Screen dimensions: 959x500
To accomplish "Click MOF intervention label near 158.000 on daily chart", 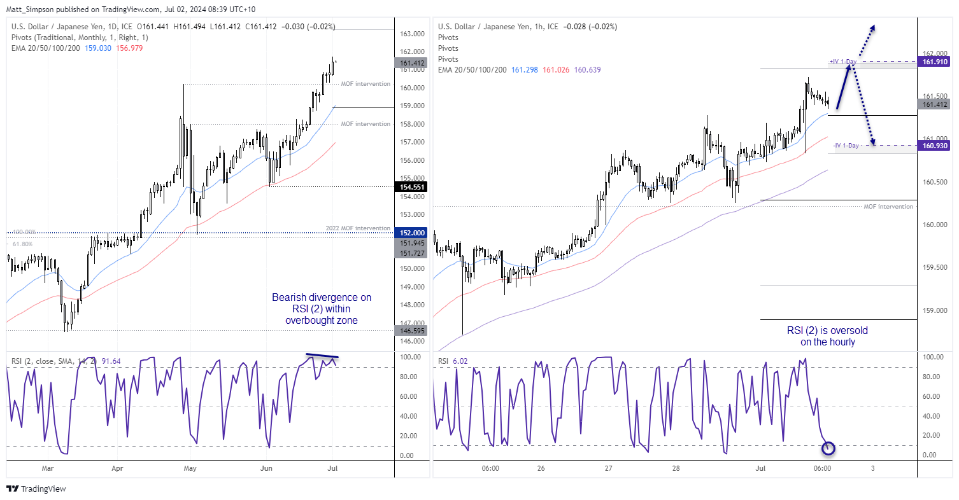I will point(366,124).
